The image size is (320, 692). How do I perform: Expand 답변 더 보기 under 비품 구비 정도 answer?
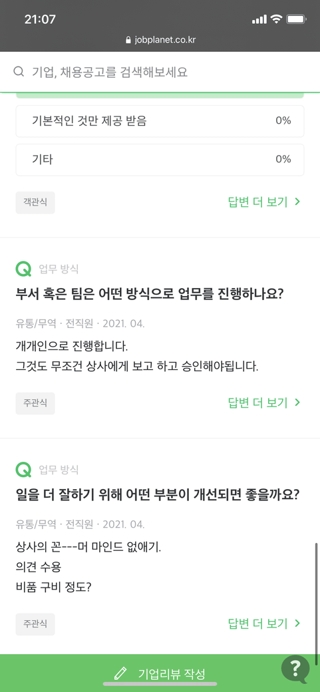coord(264,623)
